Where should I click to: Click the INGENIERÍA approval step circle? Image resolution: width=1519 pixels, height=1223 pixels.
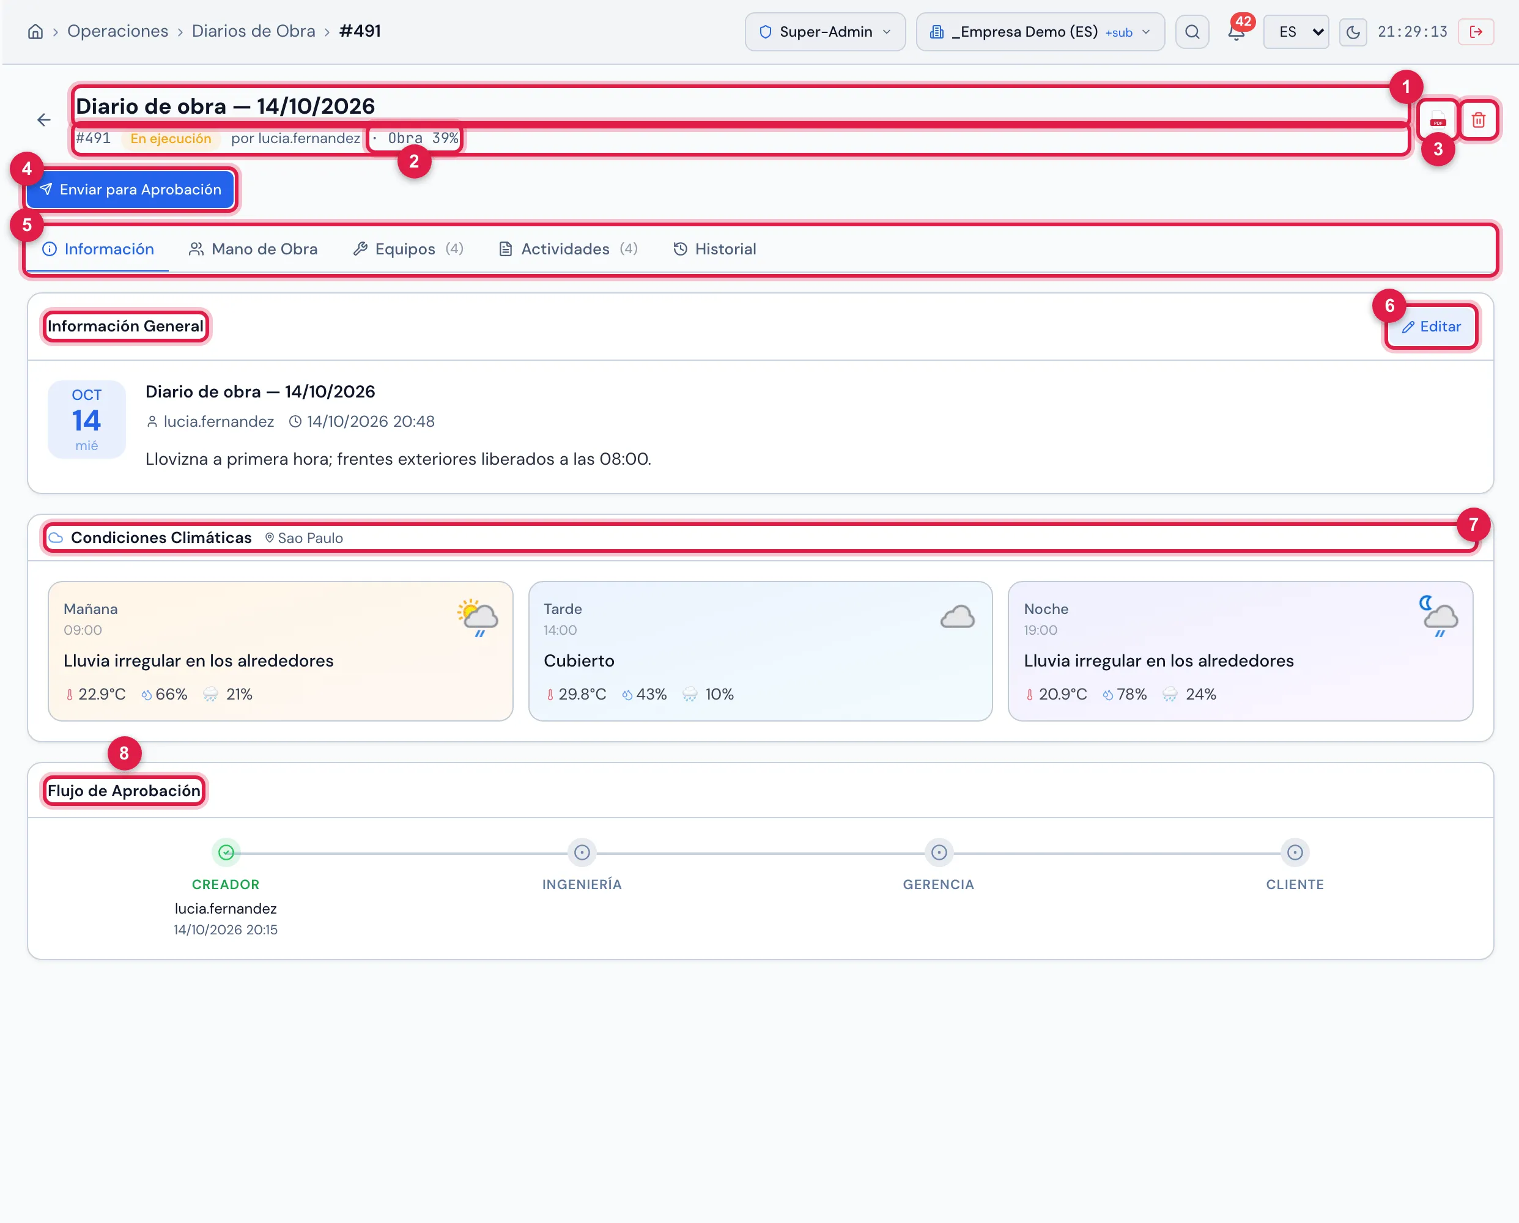coord(582,853)
